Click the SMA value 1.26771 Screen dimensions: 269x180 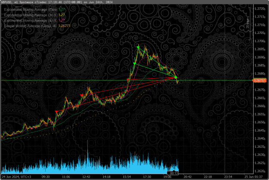click(64, 26)
